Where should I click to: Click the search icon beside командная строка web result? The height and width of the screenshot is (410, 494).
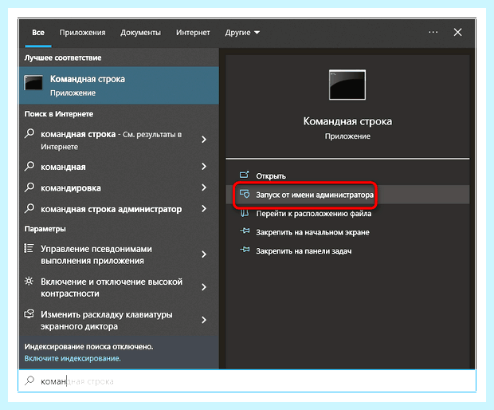pos(29,133)
